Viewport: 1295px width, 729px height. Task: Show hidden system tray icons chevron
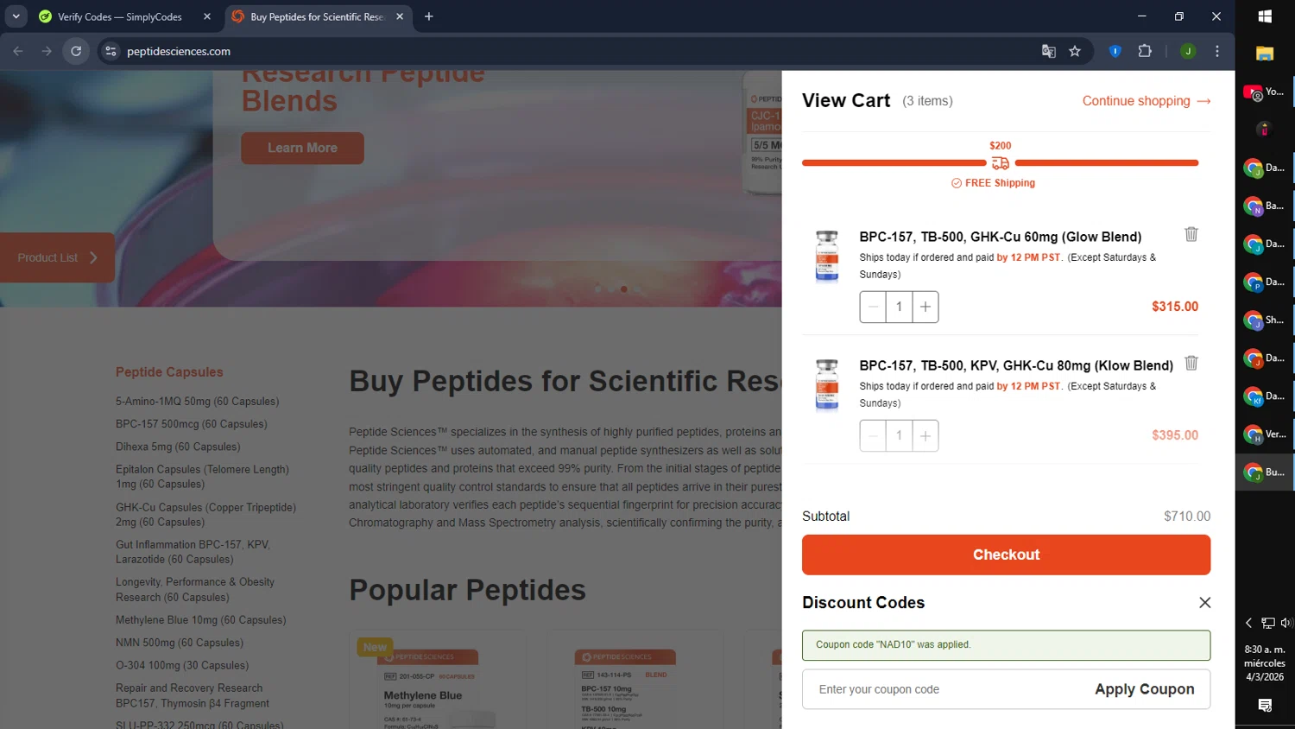(x=1248, y=623)
